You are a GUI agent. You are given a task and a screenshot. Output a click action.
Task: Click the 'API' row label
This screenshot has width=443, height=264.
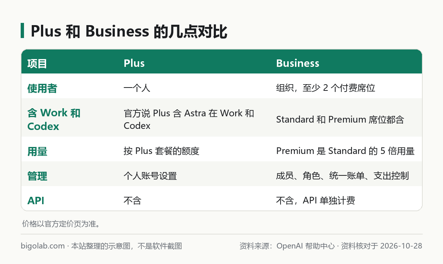(36, 200)
